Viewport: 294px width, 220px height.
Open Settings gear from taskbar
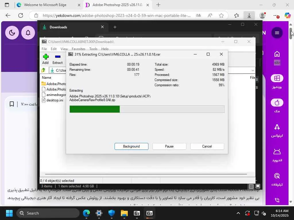99,213
